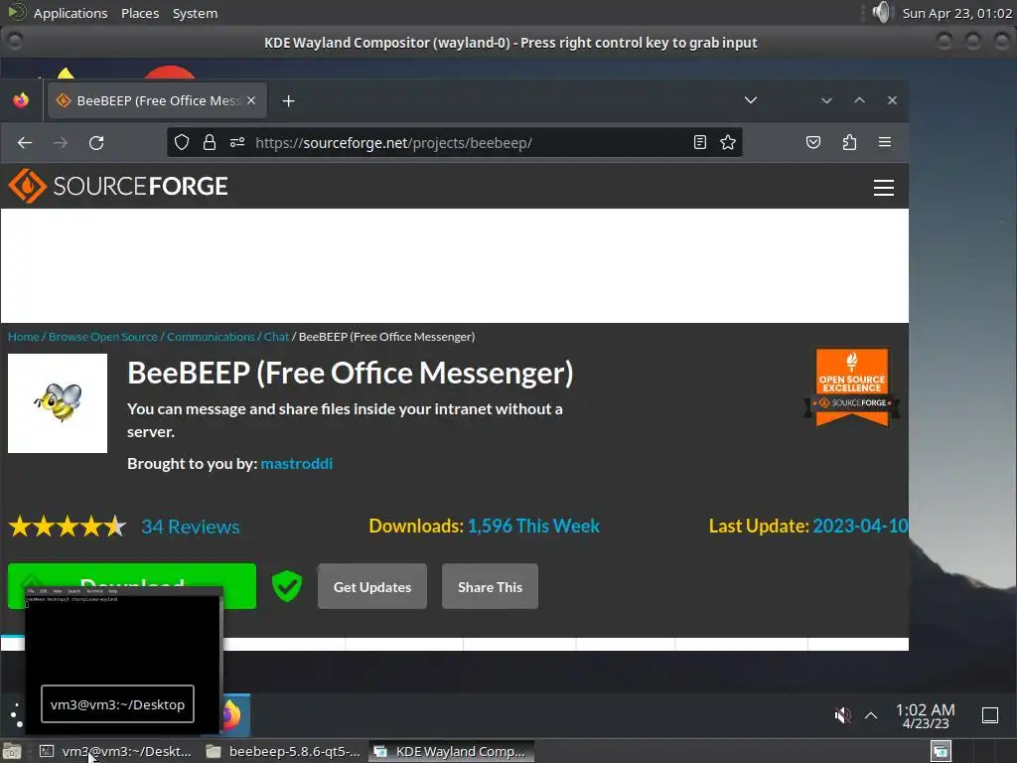Screen dimensions: 1017x763
Task: Click KDE show desktop icon
Action: (x=990, y=715)
